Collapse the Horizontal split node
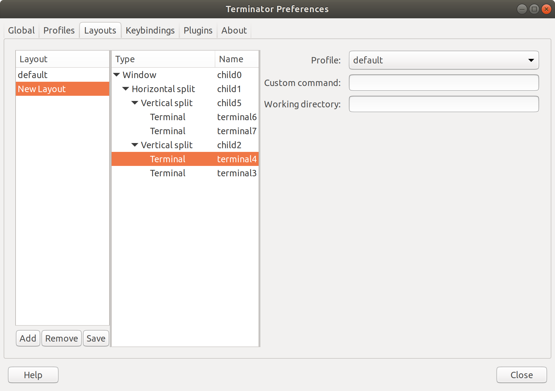Screen dimensions: 555x391 tap(126, 89)
